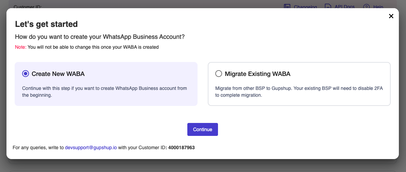The height and width of the screenshot is (172, 406).
Task: Click the Let's get started heading
Action: click(46, 24)
